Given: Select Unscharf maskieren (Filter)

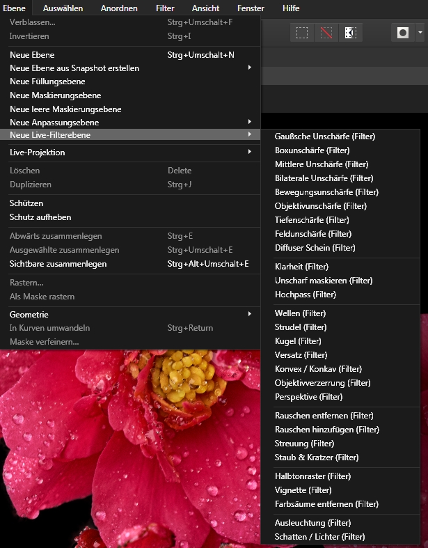Looking at the screenshot, I should 340,281.
